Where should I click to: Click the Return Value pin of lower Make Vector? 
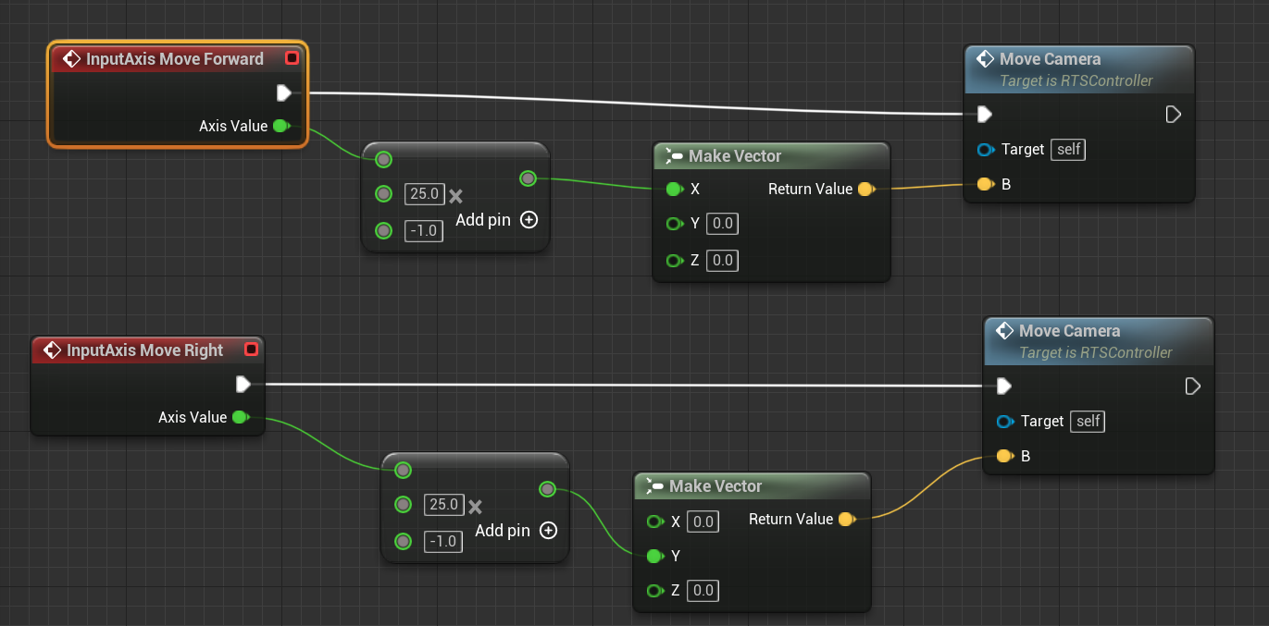[847, 519]
